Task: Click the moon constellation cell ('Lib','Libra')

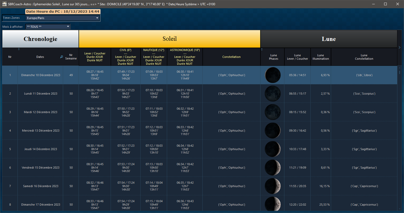Action: (364, 75)
